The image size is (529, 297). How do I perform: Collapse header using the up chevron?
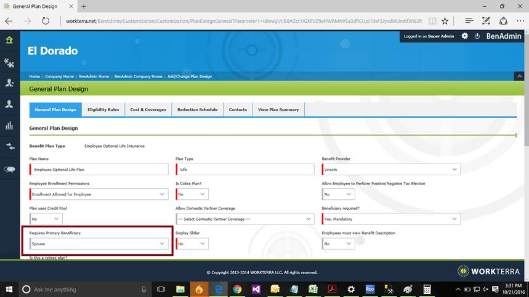pyautogui.click(x=519, y=76)
